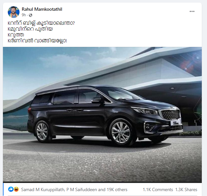
Task: Open Rahul Mamkootathil's profile picture
Action: 14,12
